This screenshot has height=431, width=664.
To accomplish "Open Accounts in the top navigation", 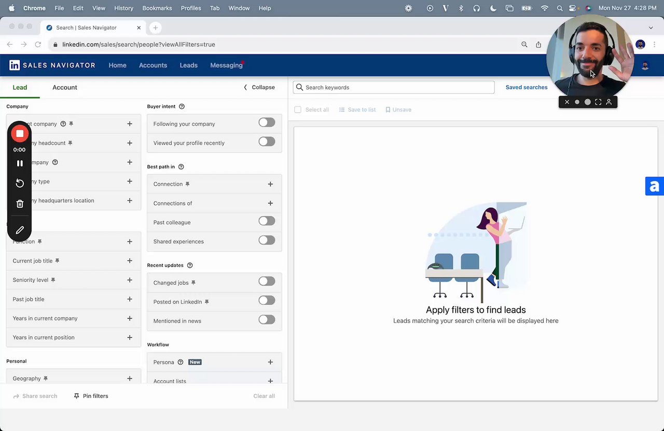I will [x=153, y=65].
